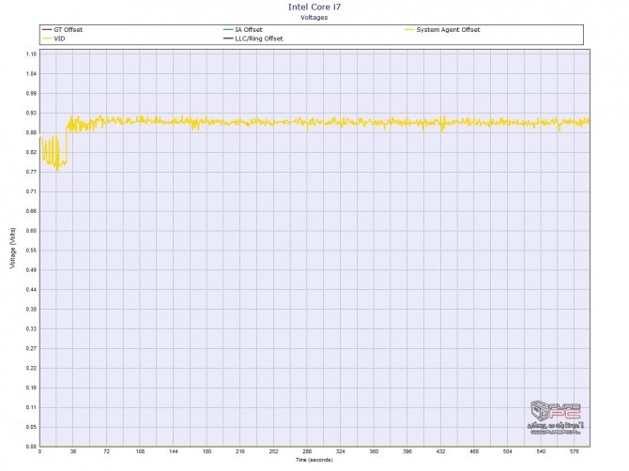Click the VID legend entry
Image resolution: width=629 pixels, height=471 pixels.
pos(54,38)
